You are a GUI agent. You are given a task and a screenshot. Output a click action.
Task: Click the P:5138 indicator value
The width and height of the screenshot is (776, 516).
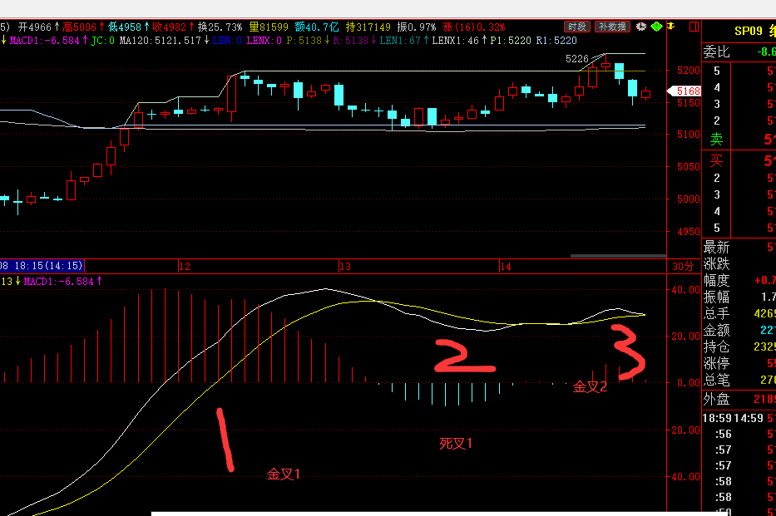pos(304,41)
